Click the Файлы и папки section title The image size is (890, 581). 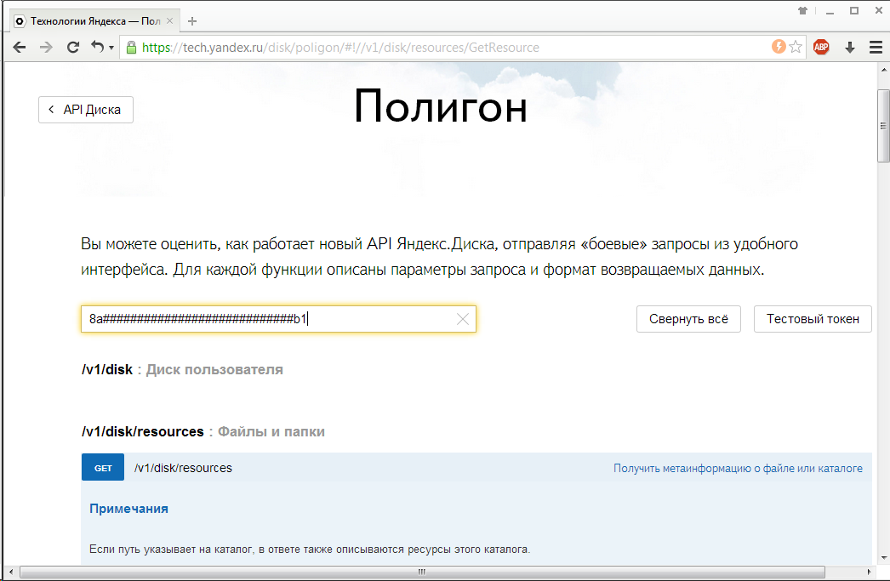pos(271,432)
